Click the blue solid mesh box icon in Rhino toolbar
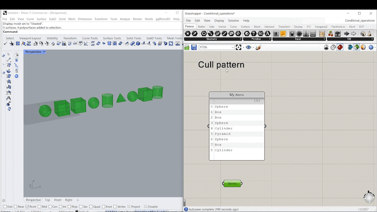Image resolution: width=377 pixels, height=212 pixels. click(138, 43)
